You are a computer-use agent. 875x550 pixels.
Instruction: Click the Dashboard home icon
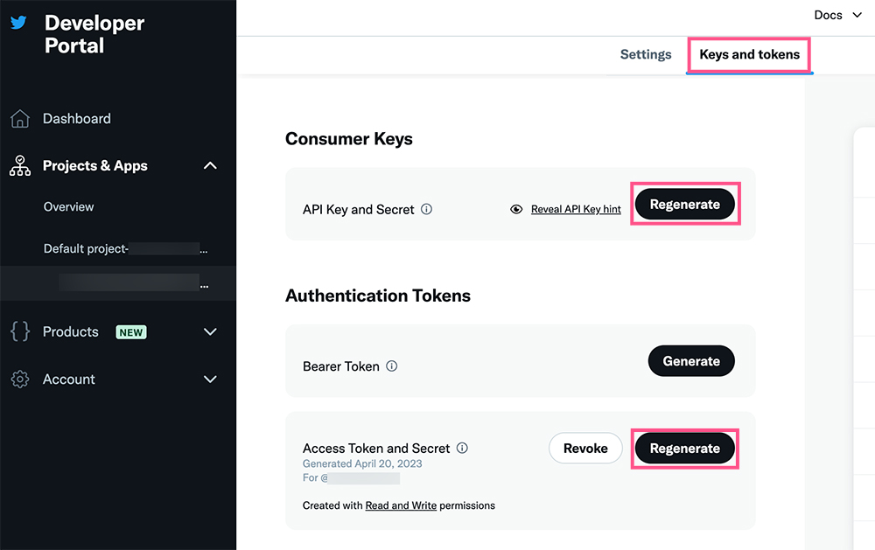(x=20, y=118)
